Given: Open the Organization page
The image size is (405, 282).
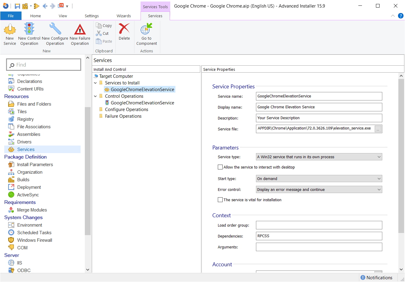Looking at the screenshot, I should 30,172.
